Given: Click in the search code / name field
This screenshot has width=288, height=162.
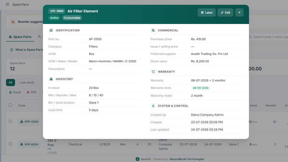Looking at the screenshot, I should (x=271, y=37).
